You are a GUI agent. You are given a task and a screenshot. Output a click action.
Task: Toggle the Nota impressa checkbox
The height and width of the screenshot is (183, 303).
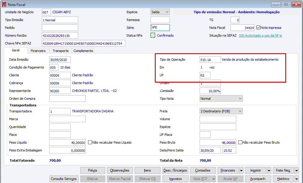(x=259, y=28)
